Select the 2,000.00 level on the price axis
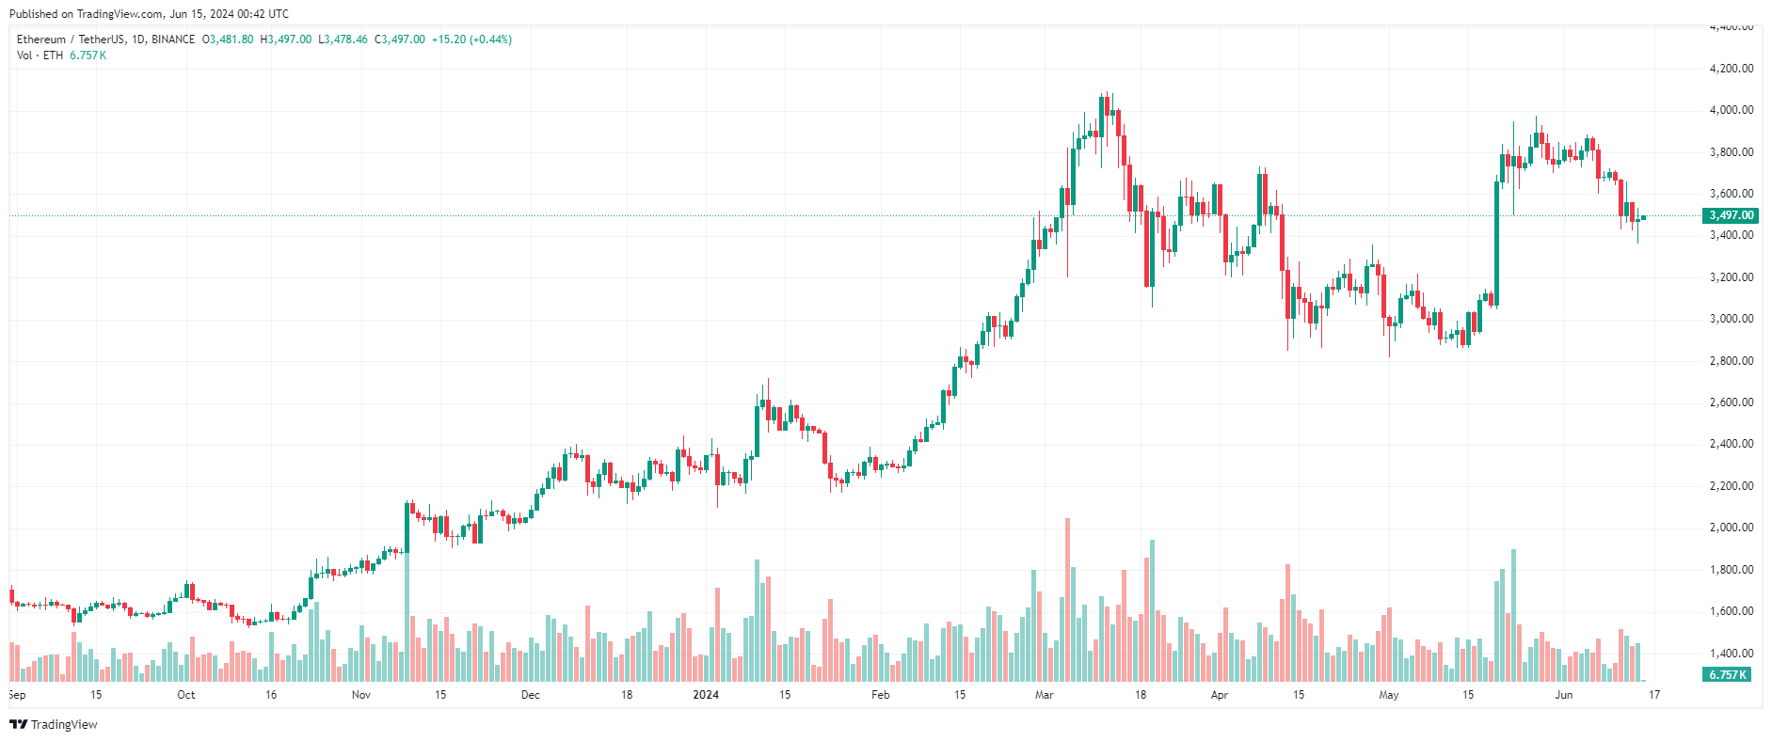Viewport: 1772px width, 741px height. click(1732, 528)
